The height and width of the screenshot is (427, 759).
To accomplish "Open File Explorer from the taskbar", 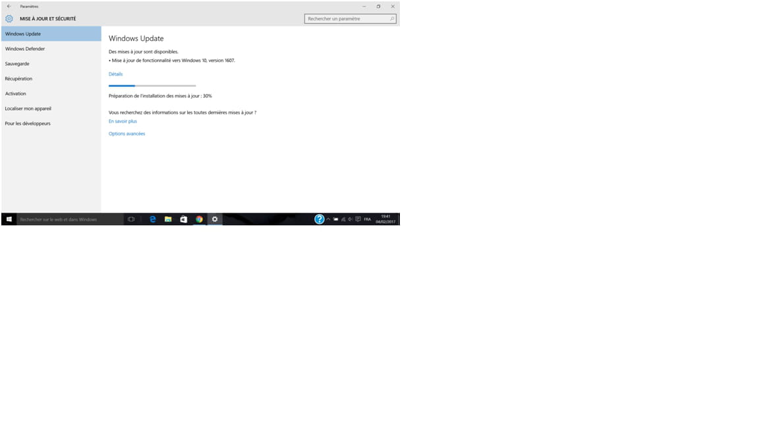I will pyautogui.click(x=168, y=219).
